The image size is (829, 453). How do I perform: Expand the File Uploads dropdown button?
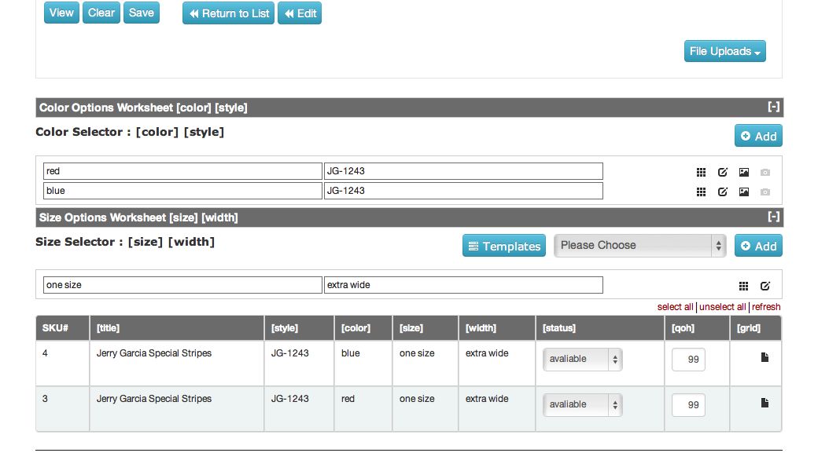tap(724, 52)
